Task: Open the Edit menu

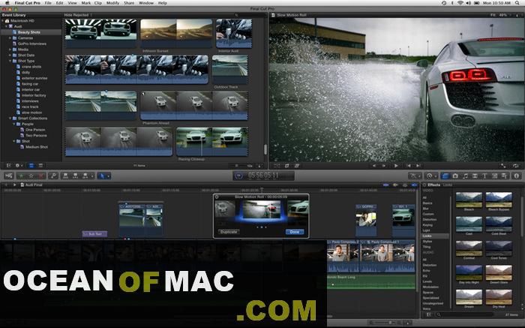Action: click(x=59, y=3)
